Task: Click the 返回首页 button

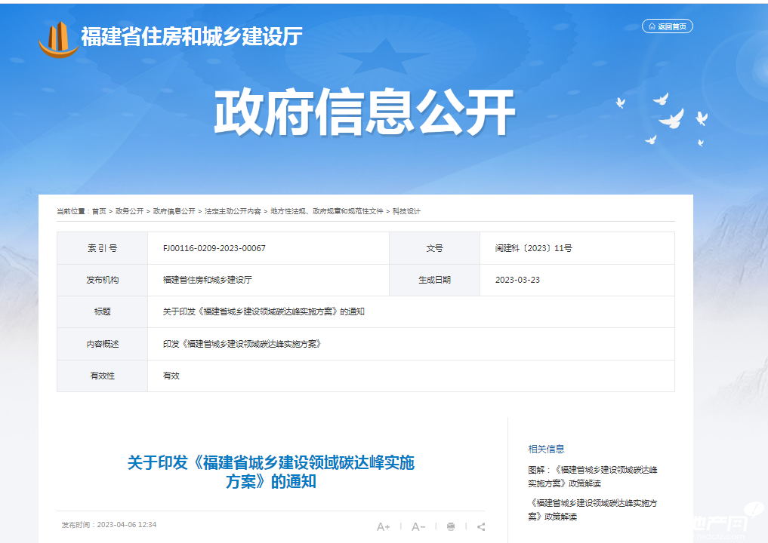Action: (x=667, y=26)
